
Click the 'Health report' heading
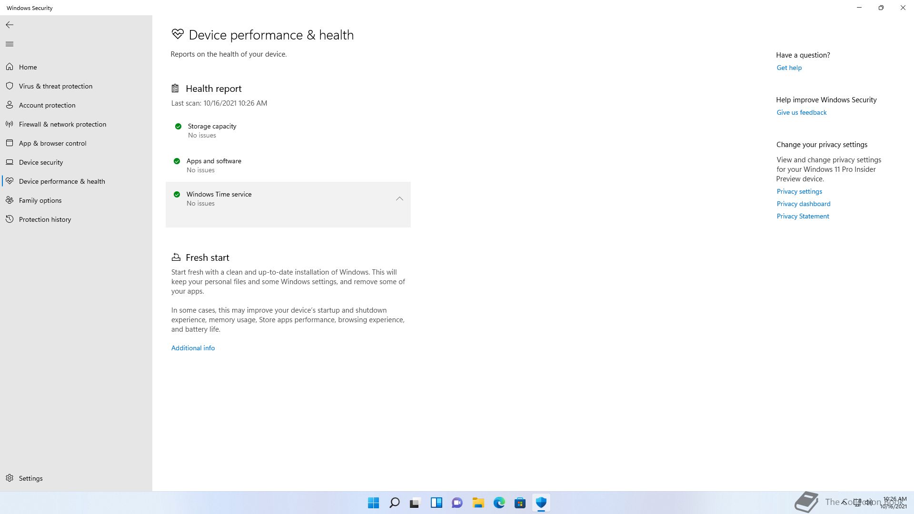click(213, 89)
